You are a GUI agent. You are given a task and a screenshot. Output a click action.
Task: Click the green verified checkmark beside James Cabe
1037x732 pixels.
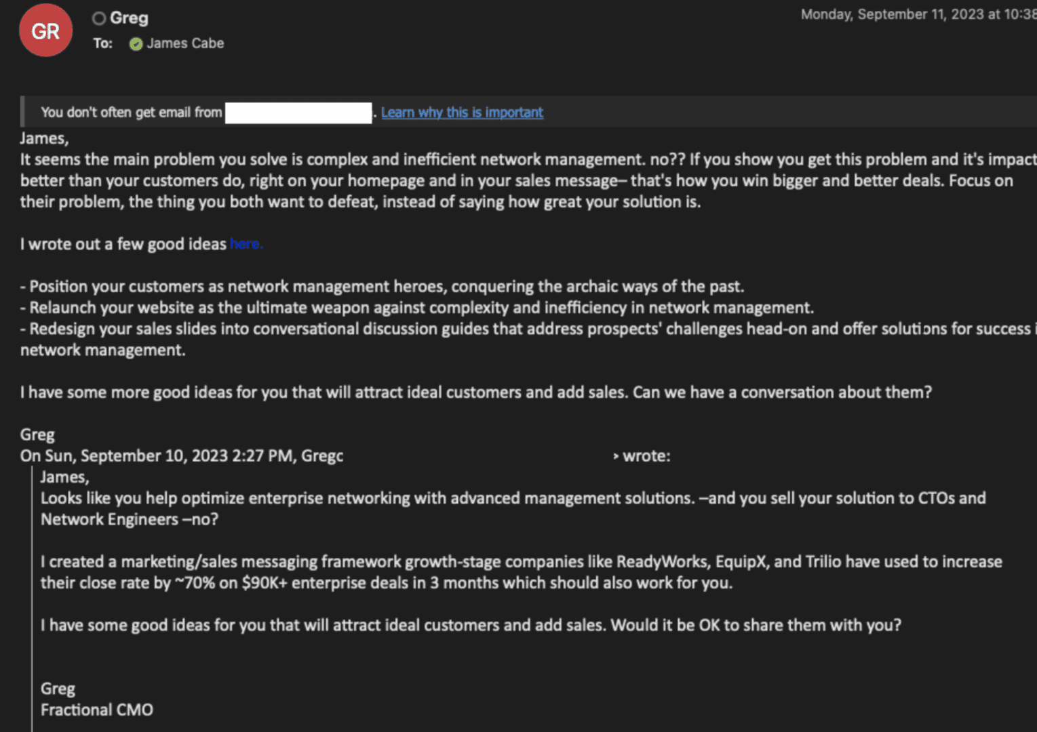click(x=136, y=44)
